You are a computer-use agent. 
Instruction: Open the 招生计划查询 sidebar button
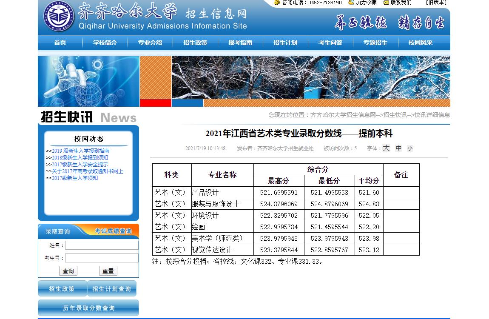point(112,289)
